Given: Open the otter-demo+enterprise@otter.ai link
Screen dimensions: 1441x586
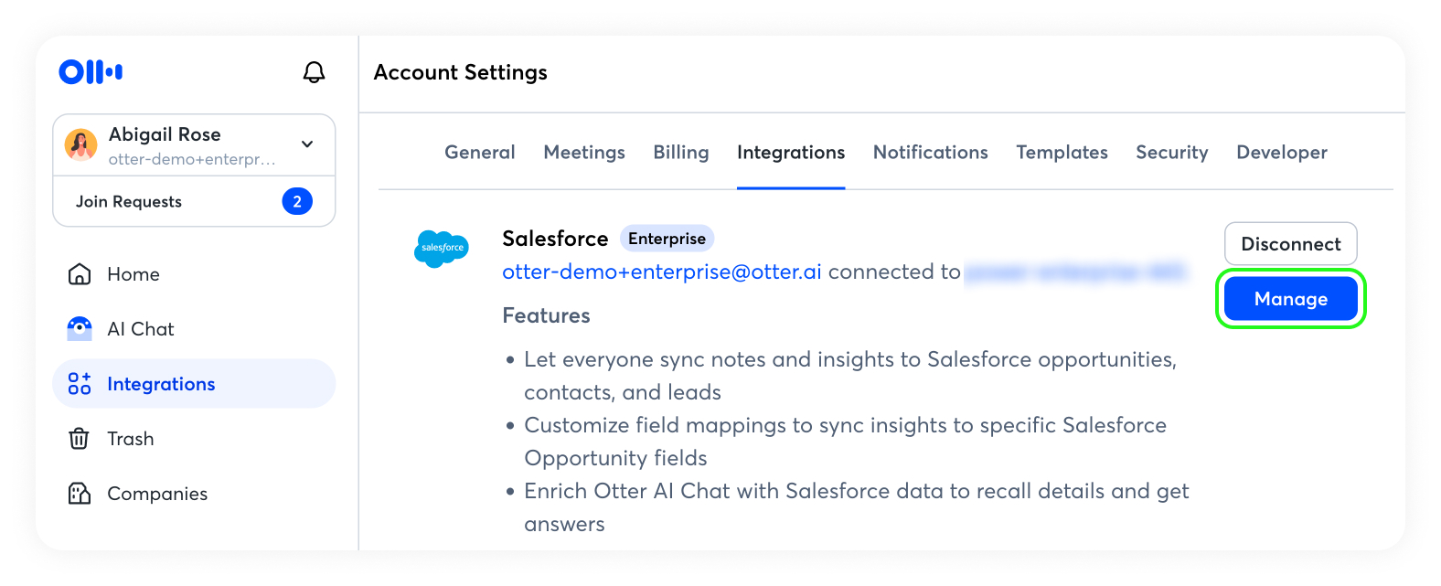Looking at the screenshot, I should tap(662, 272).
